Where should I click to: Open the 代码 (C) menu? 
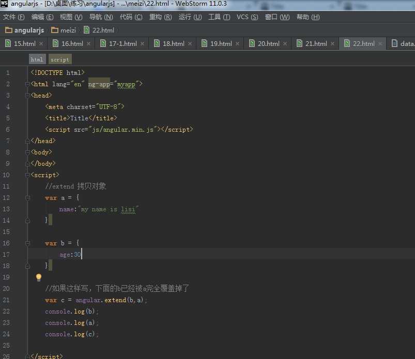(x=131, y=17)
